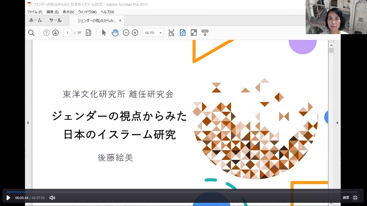Expand the left navigation pane arrow
367x206 pixels.
coord(28,123)
